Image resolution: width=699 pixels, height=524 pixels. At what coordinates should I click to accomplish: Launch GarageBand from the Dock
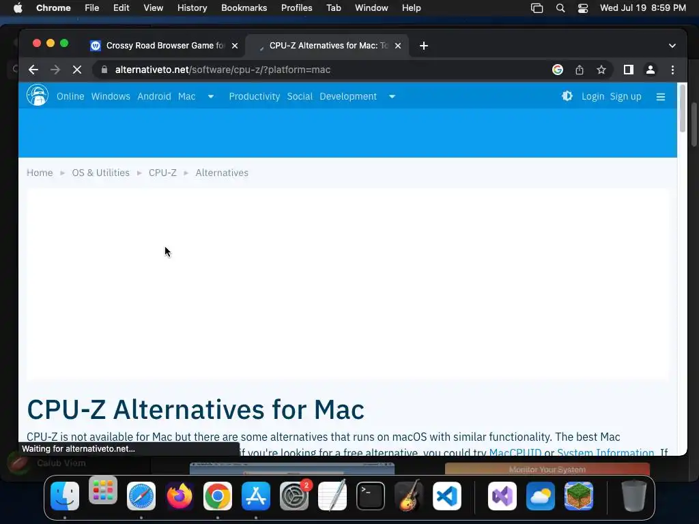409,495
